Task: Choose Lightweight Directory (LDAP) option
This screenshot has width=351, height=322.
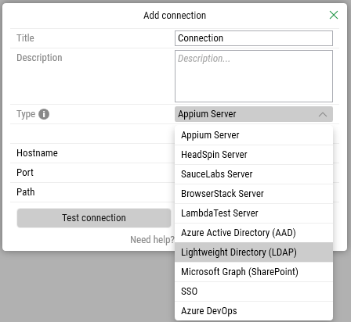Action: (x=254, y=252)
